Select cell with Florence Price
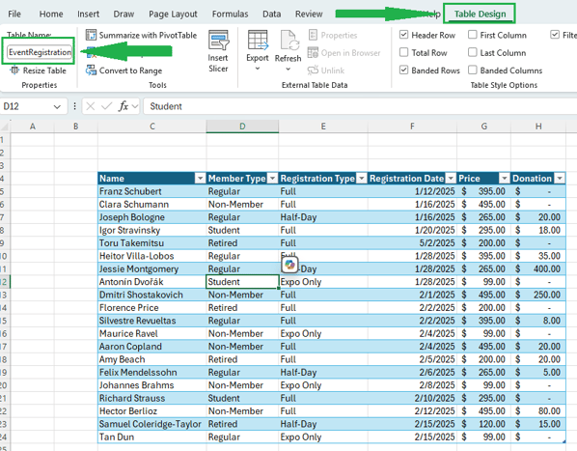Image resolution: width=577 pixels, height=451 pixels. point(152,308)
